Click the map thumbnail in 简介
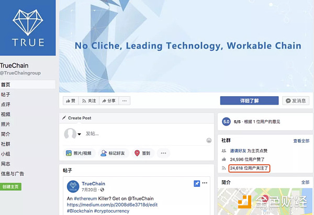The image size is (314, 215). point(265,201)
